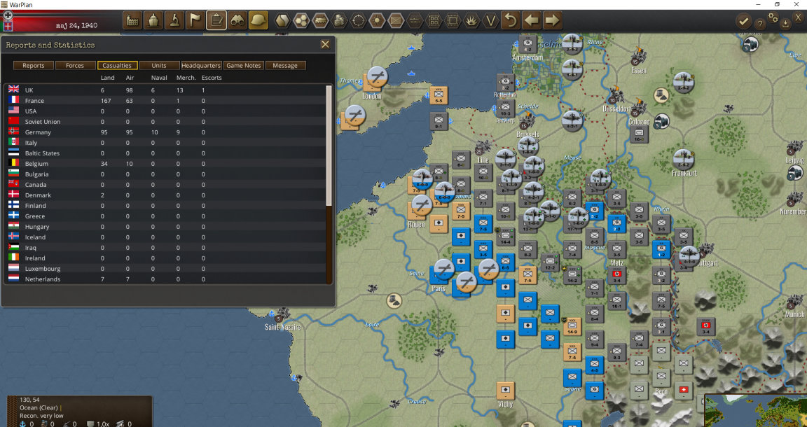807x427 pixels.
Task: Toggle the coin stacks resource overlay
Action: pyautogui.click(x=339, y=20)
